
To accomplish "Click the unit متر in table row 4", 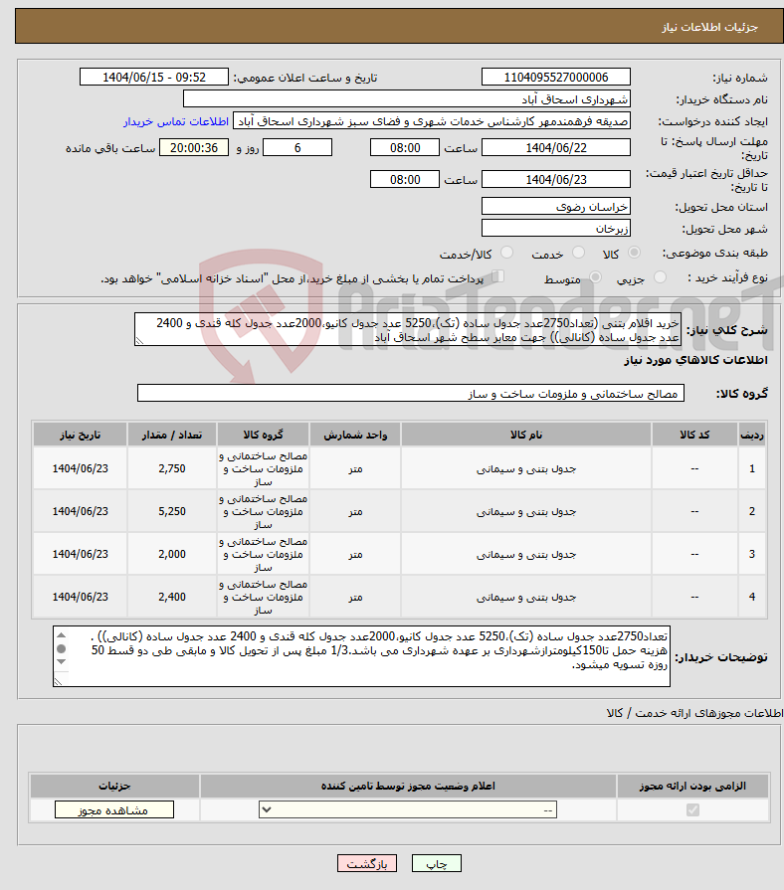I will (x=355, y=597).
